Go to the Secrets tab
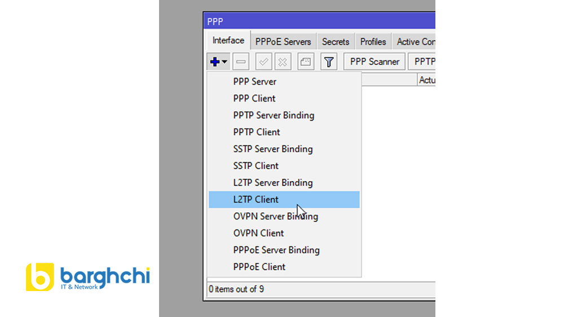 [x=336, y=42]
